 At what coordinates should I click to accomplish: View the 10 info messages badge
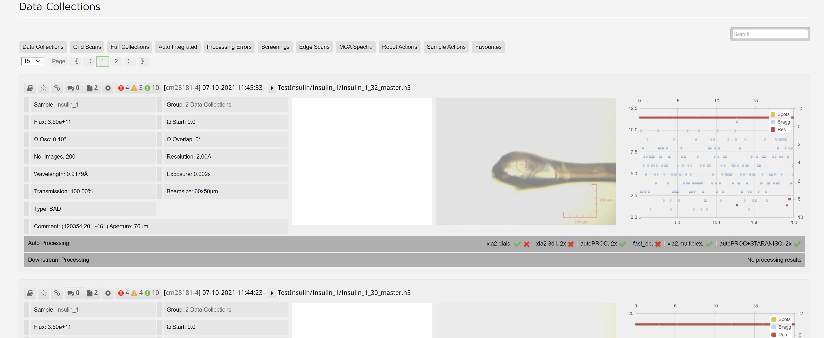152,88
